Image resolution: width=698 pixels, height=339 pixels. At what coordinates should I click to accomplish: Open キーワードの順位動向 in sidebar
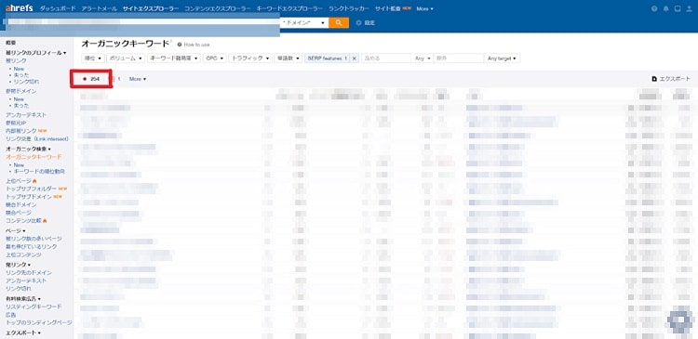[x=39, y=171]
